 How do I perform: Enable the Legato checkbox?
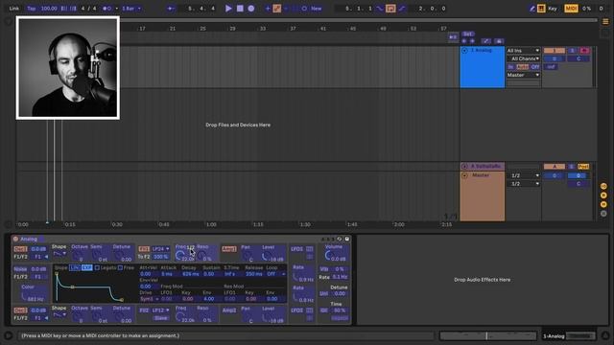click(x=98, y=268)
